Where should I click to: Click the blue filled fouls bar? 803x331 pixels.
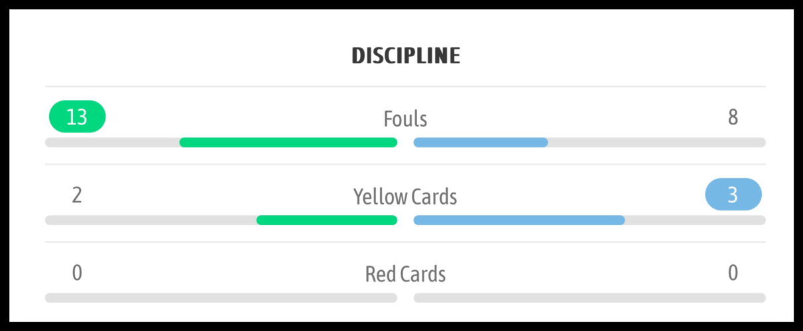click(x=481, y=142)
